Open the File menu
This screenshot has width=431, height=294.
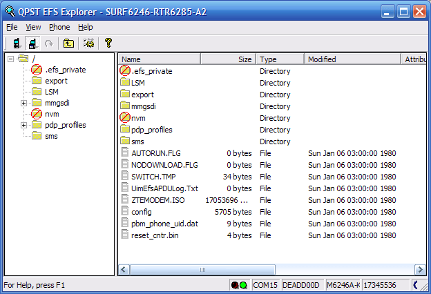pyautogui.click(x=12, y=27)
